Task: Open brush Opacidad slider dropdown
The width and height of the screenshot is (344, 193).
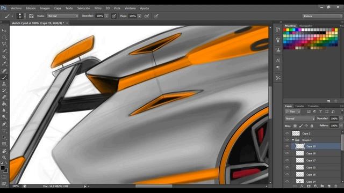Action: pyautogui.click(x=106, y=16)
